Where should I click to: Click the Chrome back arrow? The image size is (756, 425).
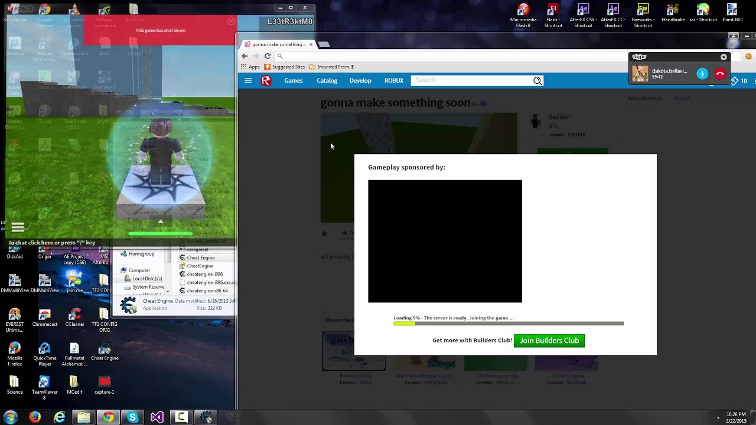pos(245,56)
